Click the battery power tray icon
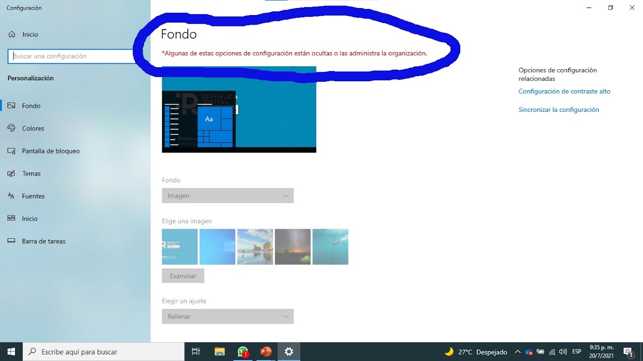Screen dimensions: 643x361 pyautogui.click(x=541, y=352)
